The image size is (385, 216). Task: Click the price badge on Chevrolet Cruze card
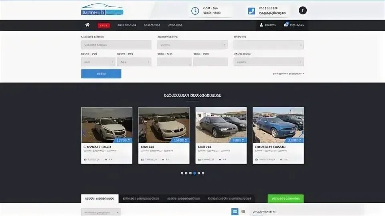[123, 140]
